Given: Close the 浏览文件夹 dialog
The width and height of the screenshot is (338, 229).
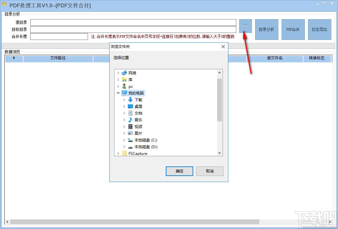Looking at the screenshot, I should [223, 47].
